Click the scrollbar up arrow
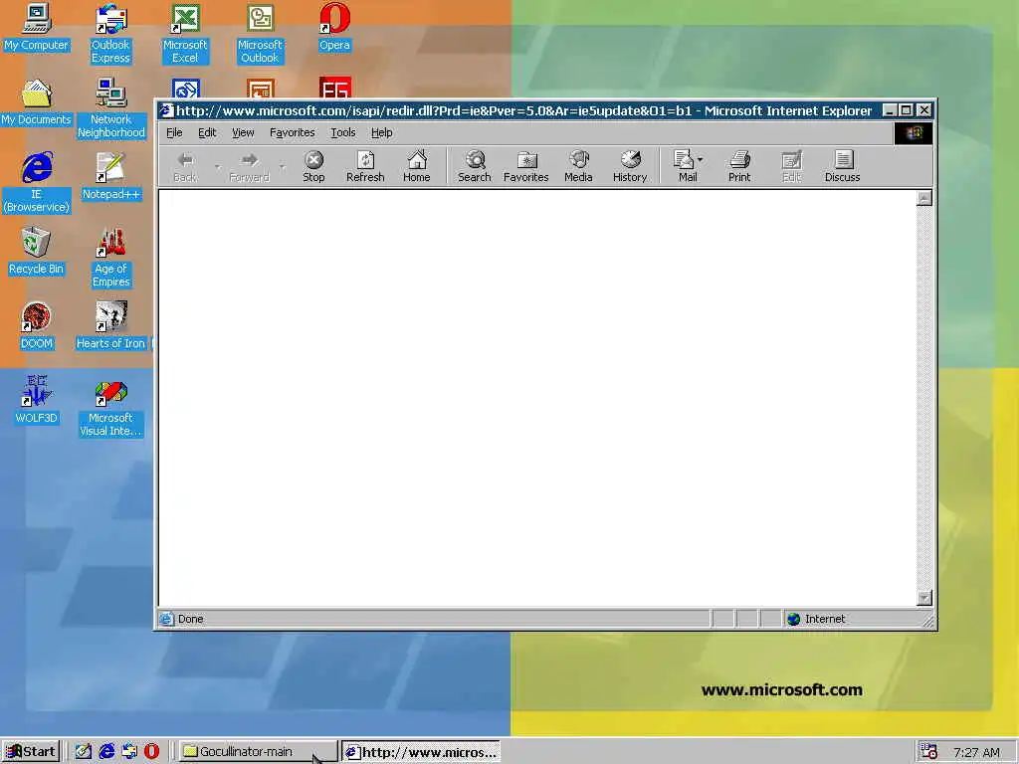Viewport: 1019px width, 764px height. [924, 198]
